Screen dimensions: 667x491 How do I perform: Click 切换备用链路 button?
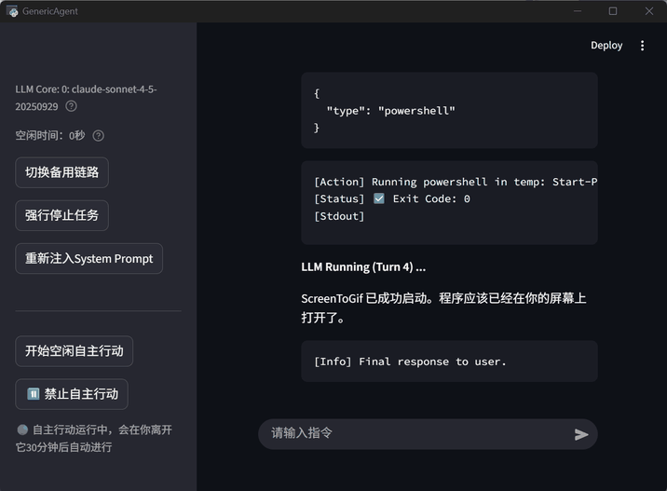(x=62, y=172)
